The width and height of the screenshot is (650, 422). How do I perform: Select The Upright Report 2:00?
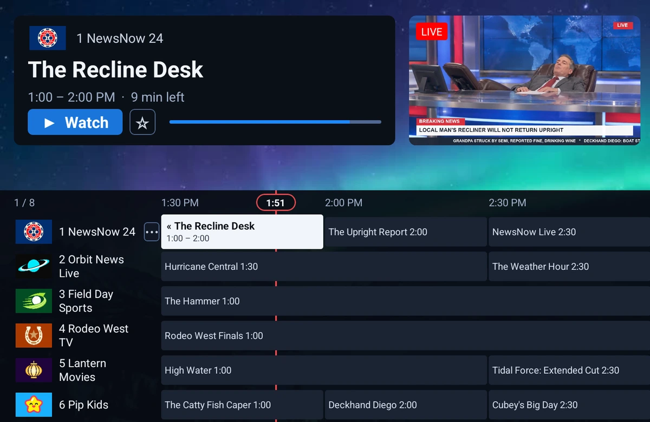pyautogui.click(x=406, y=232)
